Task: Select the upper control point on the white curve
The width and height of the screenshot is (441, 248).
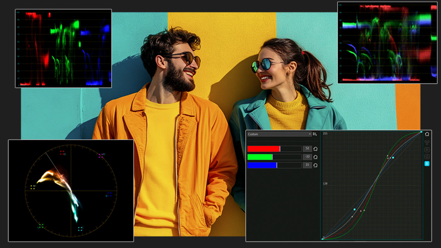Action: [390, 158]
